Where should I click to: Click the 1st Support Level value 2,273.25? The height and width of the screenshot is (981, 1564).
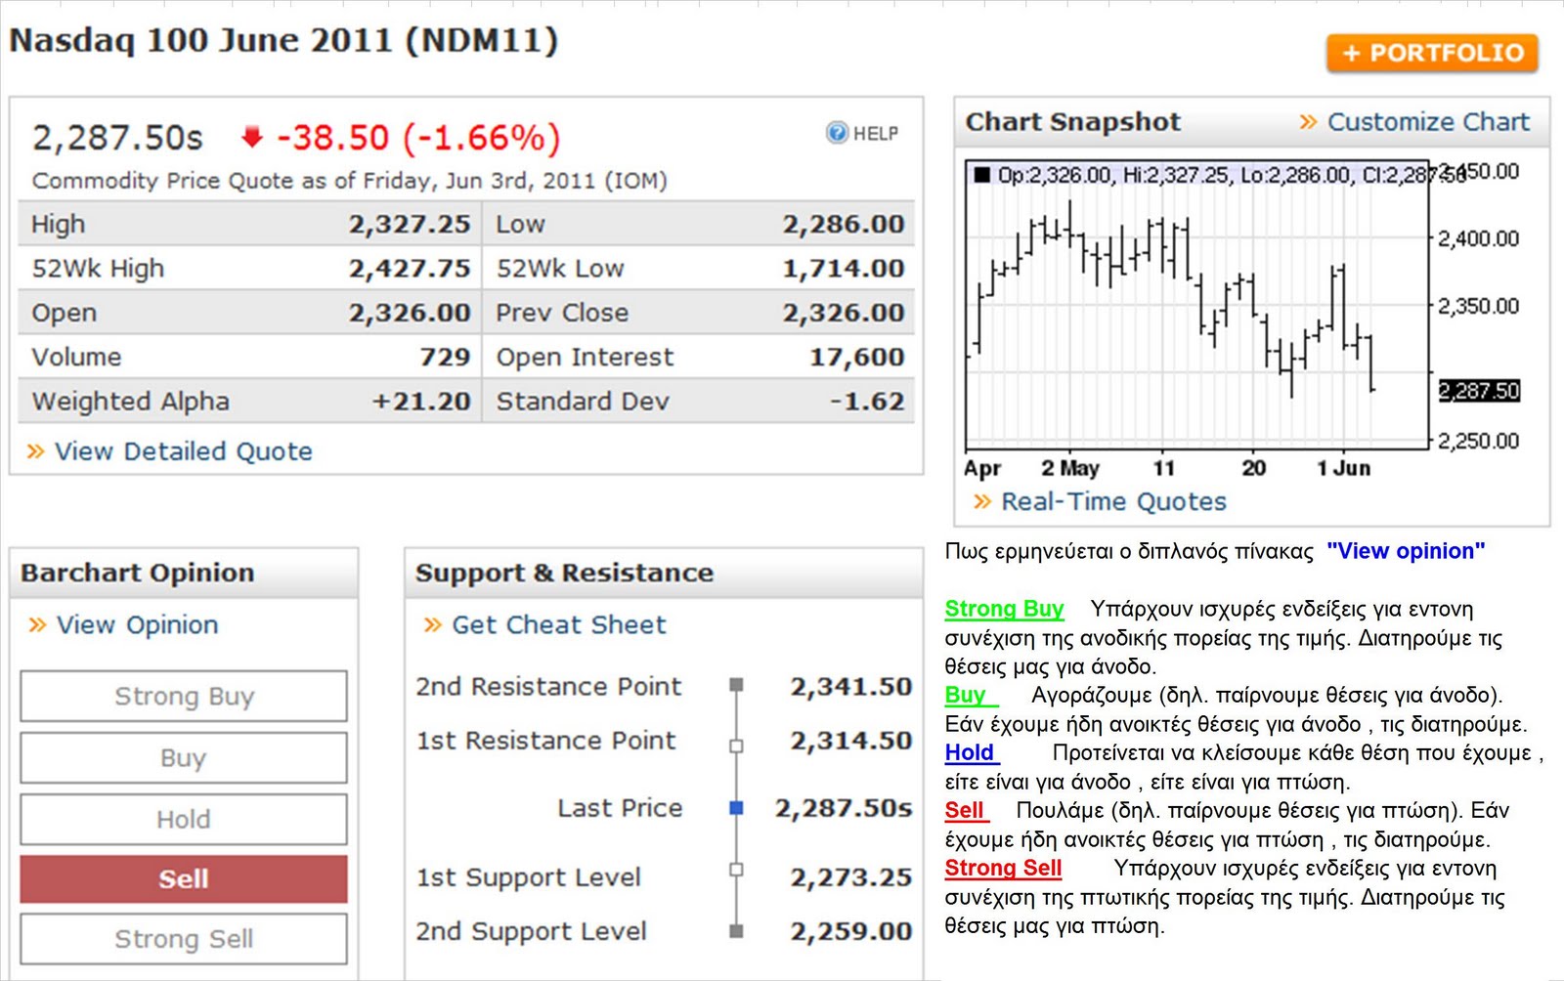tap(851, 877)
